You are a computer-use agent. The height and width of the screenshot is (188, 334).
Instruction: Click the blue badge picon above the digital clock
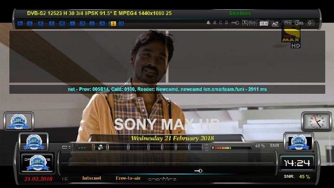coord(298,142)
